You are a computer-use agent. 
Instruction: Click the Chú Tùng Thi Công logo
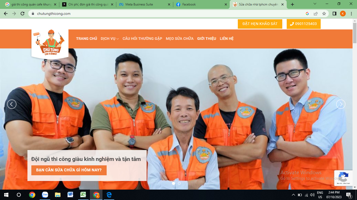50,43
